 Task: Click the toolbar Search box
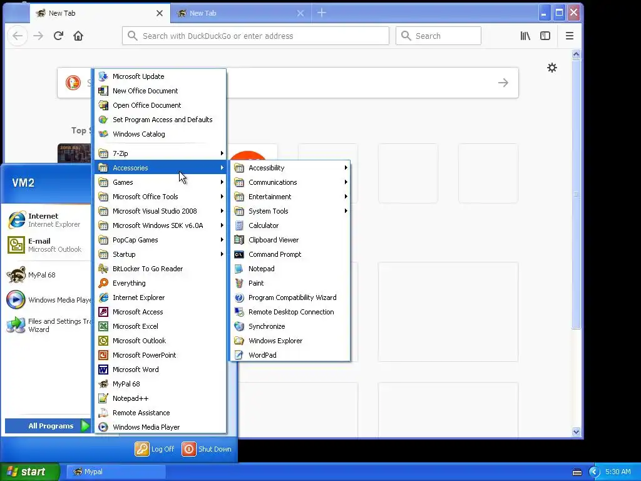(438, 36)
